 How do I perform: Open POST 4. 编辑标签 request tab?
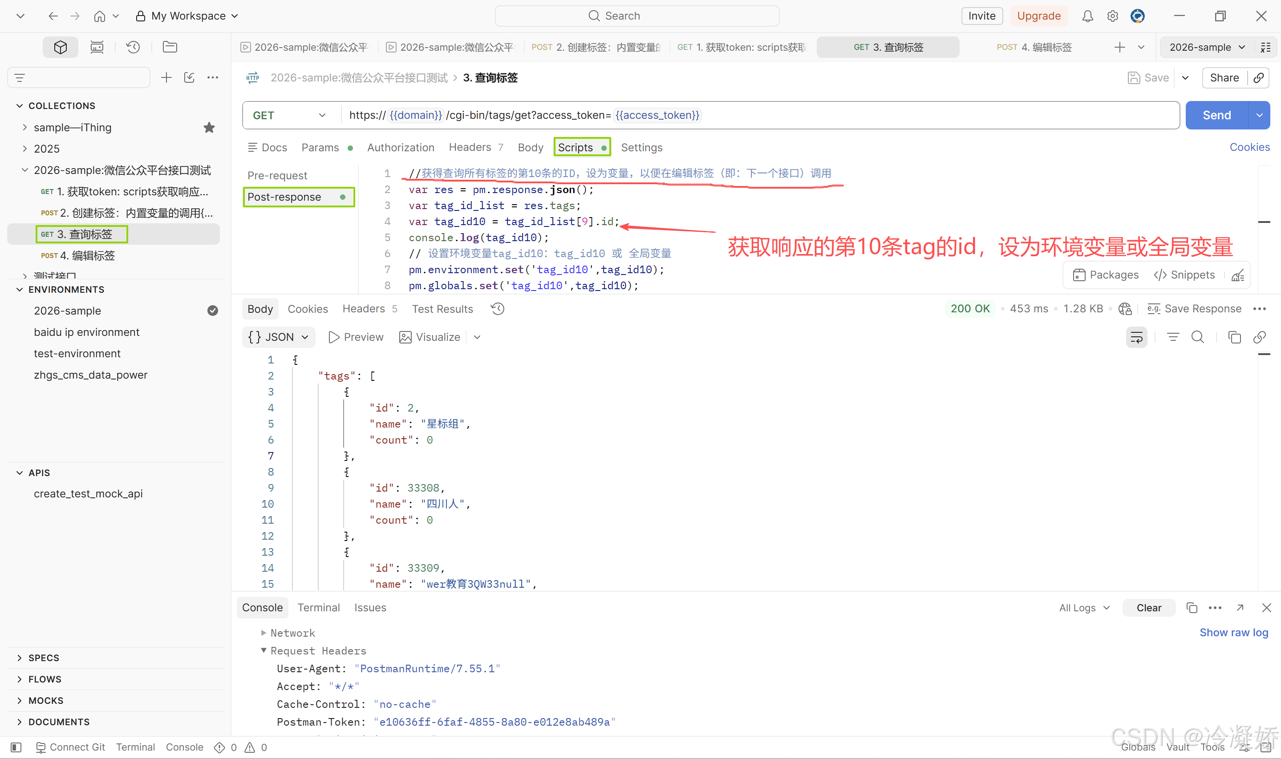(1034, 47)
